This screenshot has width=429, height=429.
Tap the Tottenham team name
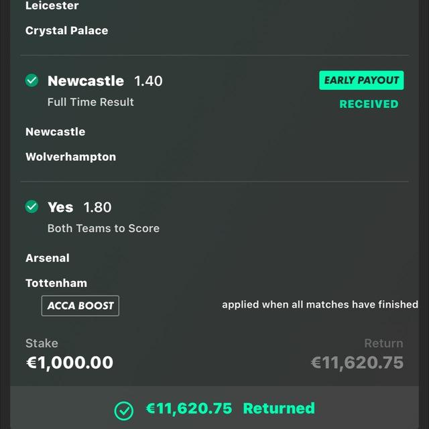click(56, 283)
